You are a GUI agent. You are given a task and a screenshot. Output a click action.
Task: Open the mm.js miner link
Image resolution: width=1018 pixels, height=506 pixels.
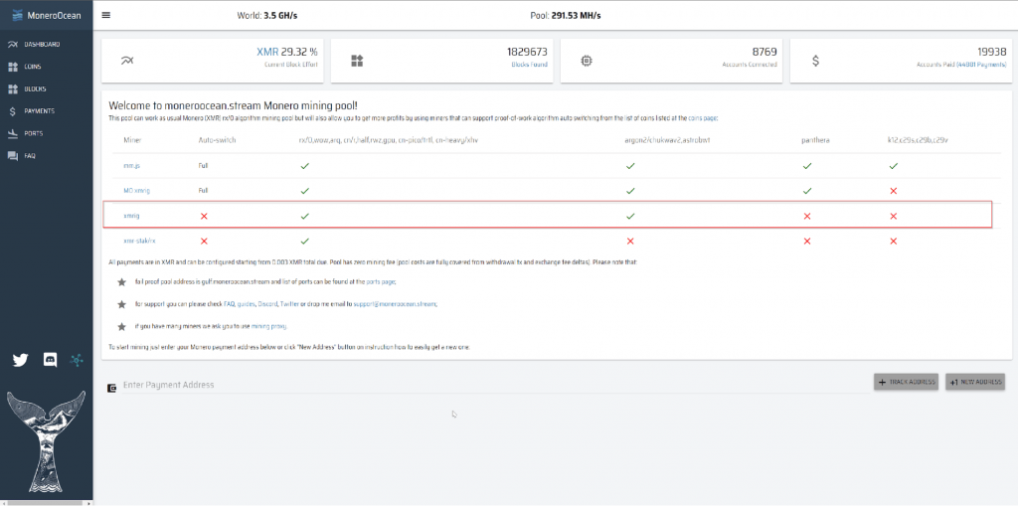pos(132,166)
